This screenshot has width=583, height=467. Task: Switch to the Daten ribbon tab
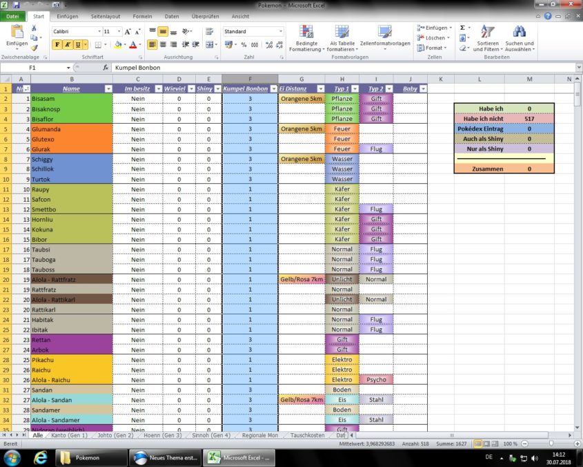[x=172, y=17]
